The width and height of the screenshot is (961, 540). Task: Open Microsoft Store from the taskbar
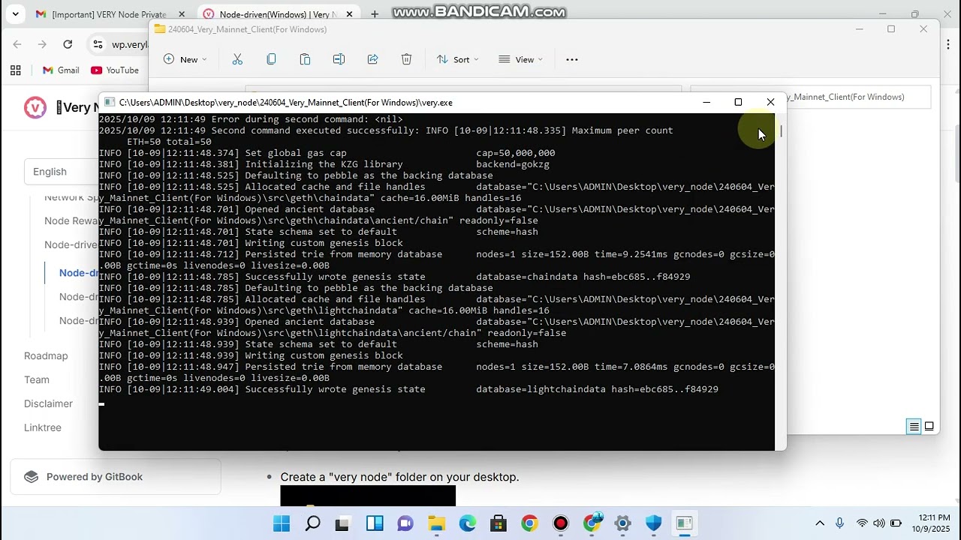pyautogui.click(x=499, y=523)
